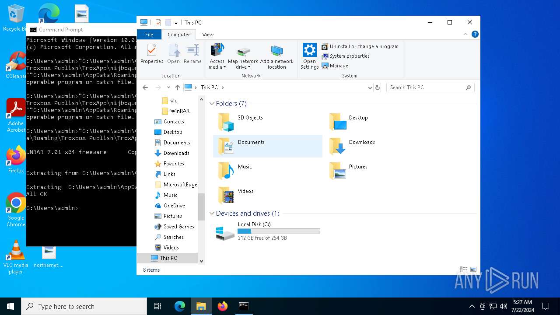Click the Back navigation arrow
This screenshot has height=315, width=560.
tap(145, 87)
